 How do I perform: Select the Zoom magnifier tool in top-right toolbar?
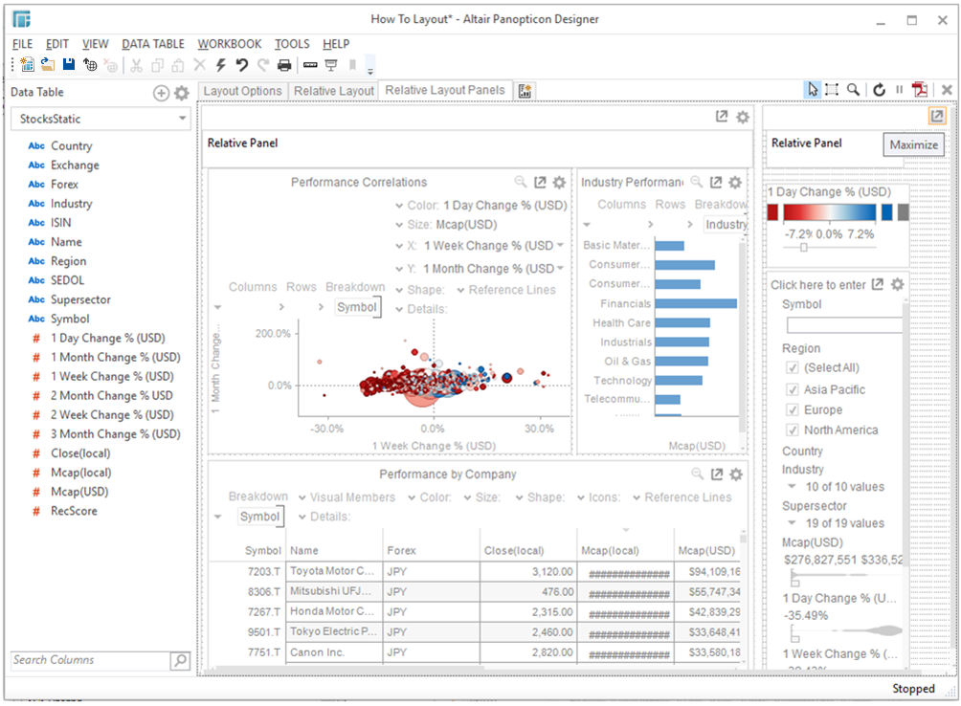[853, 90]
